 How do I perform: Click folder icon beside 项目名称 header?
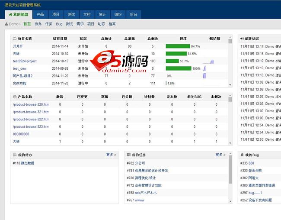pos(15,39)
